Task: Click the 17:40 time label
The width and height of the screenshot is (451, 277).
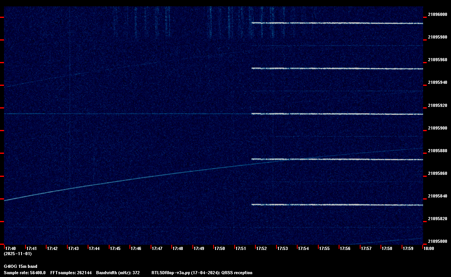Action: [x=11, y=248]
